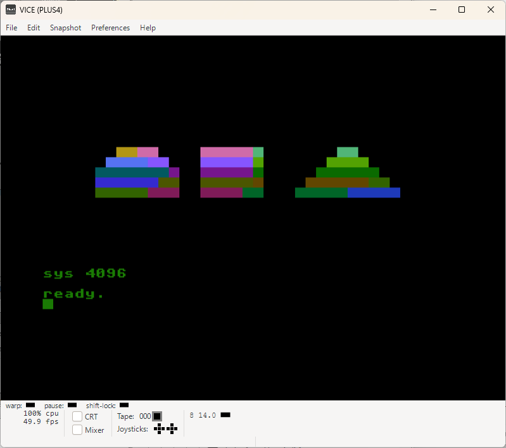
Task: Open the Help menu
Action: [148, 28]
